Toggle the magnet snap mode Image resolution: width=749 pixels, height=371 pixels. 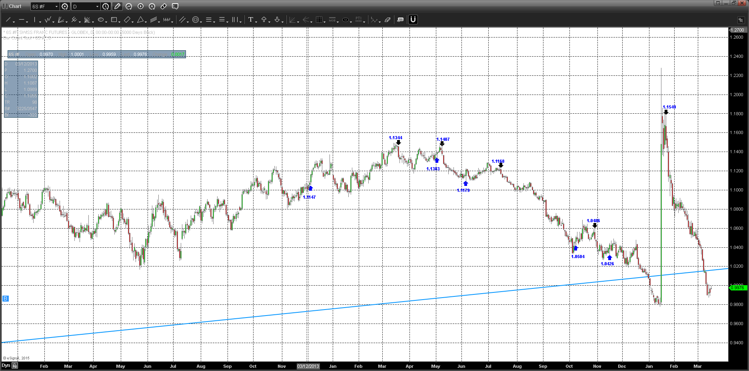413,20
